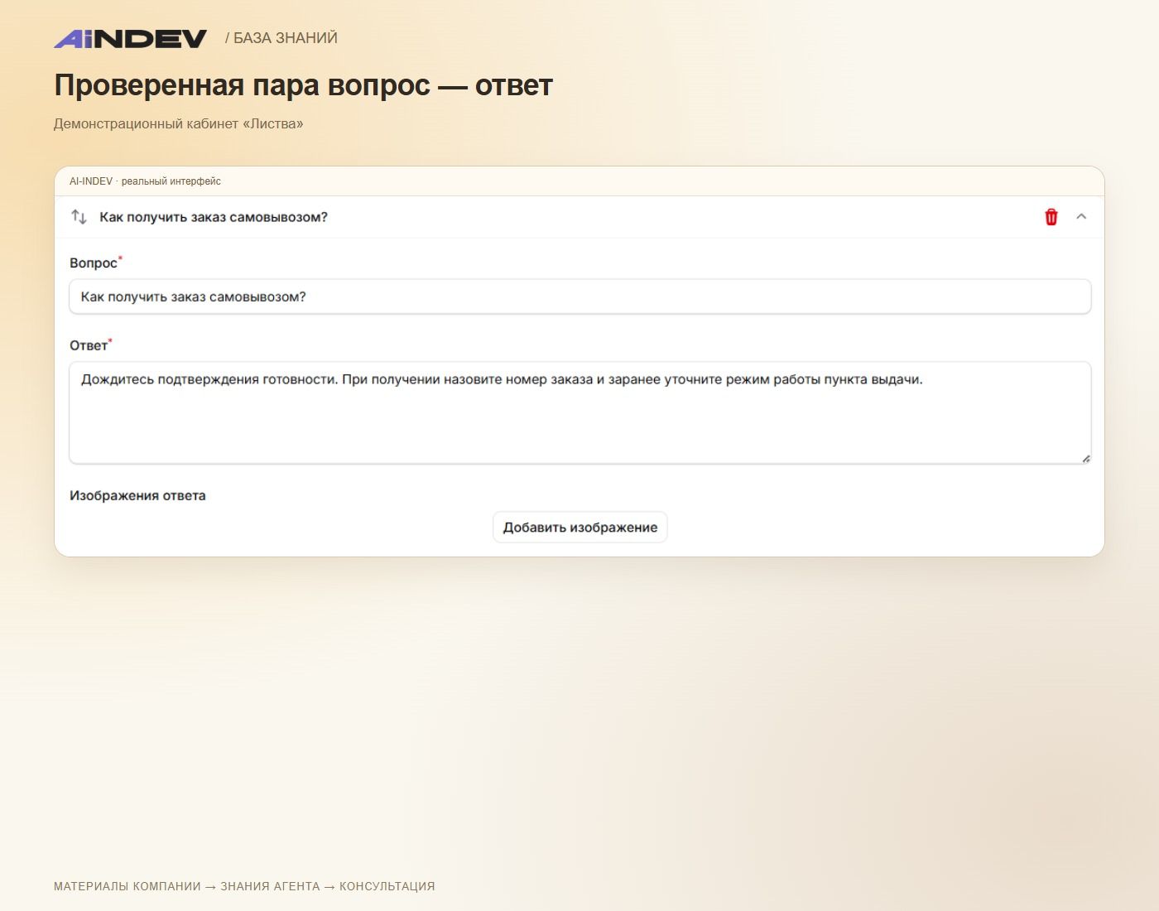Click the '/ БАЗА ЗНАНИЙ' breadcrumb text

pyautogui.click(x=281, y=38)
